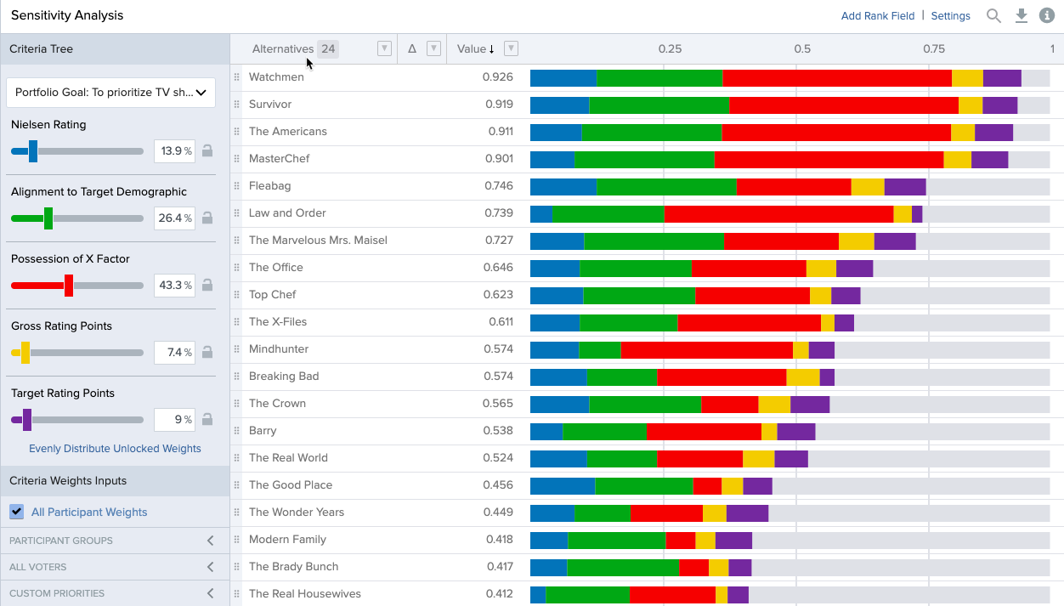
Task: Click the Target Rating Points slider handle
Action: (x=27, y=420)
